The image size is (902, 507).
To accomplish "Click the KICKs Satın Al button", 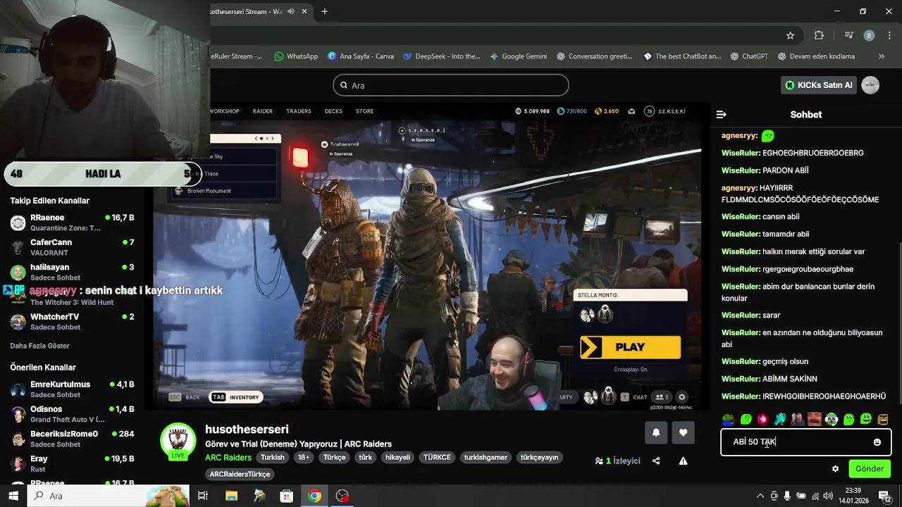I will 820,85.
